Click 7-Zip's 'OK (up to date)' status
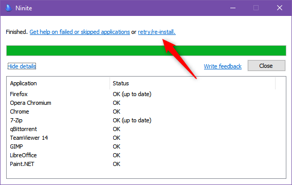The height and width of the screenshot is (185, 292). click(132, 120)
